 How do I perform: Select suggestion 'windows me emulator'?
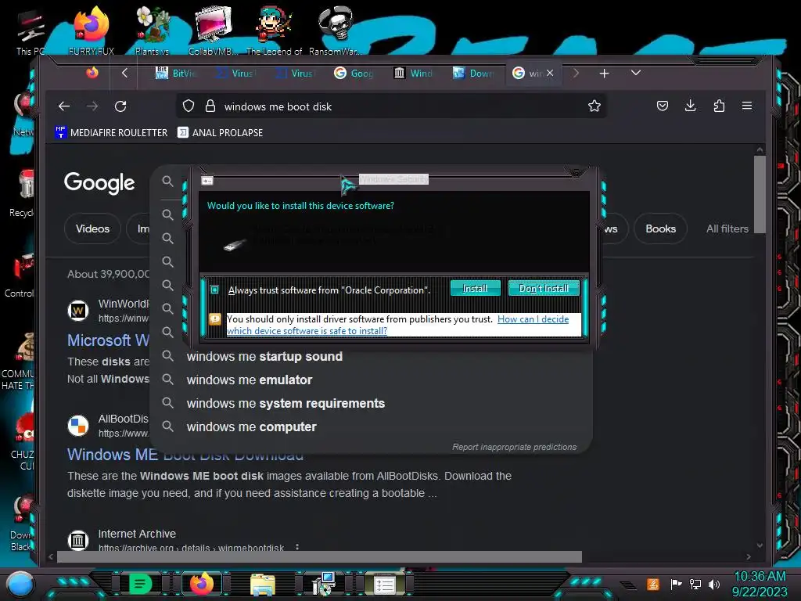tap(250, 380)
